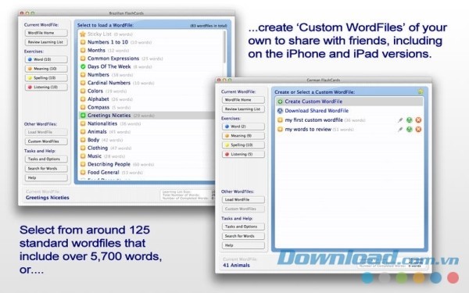The width and height of the screenshot is (469, 293).
Task: Click the globe icon for Download Shared WordFile
Action: coord(280,111)
